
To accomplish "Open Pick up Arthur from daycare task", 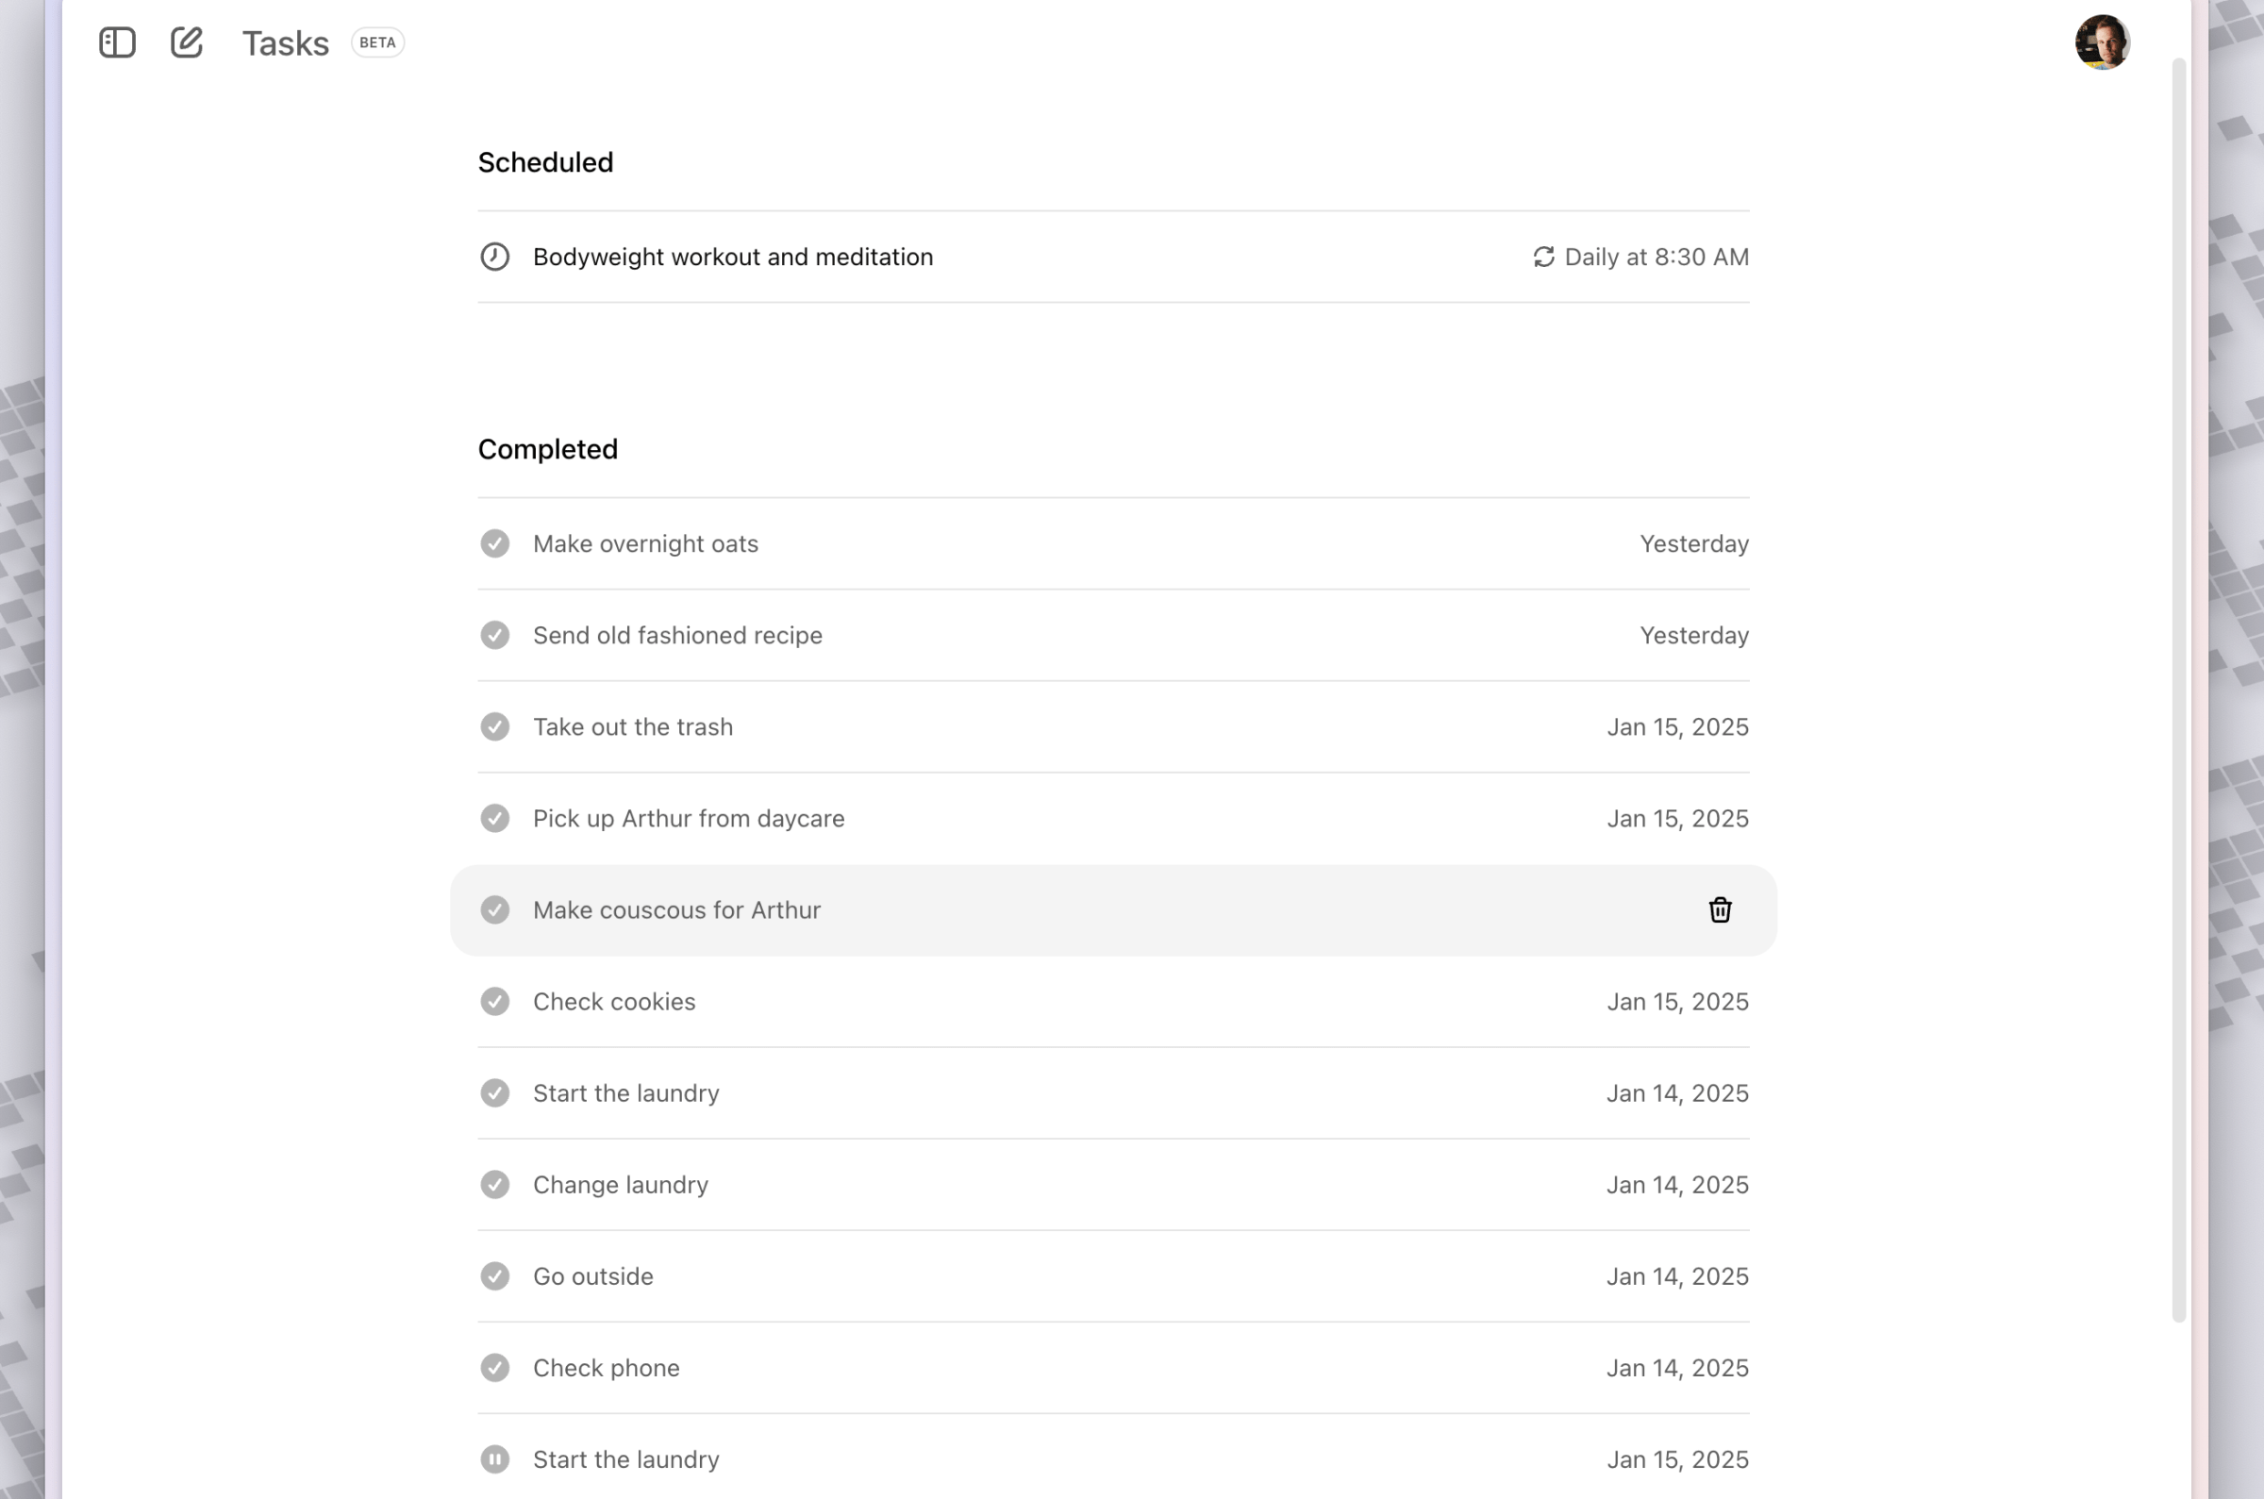I will 688,818.
